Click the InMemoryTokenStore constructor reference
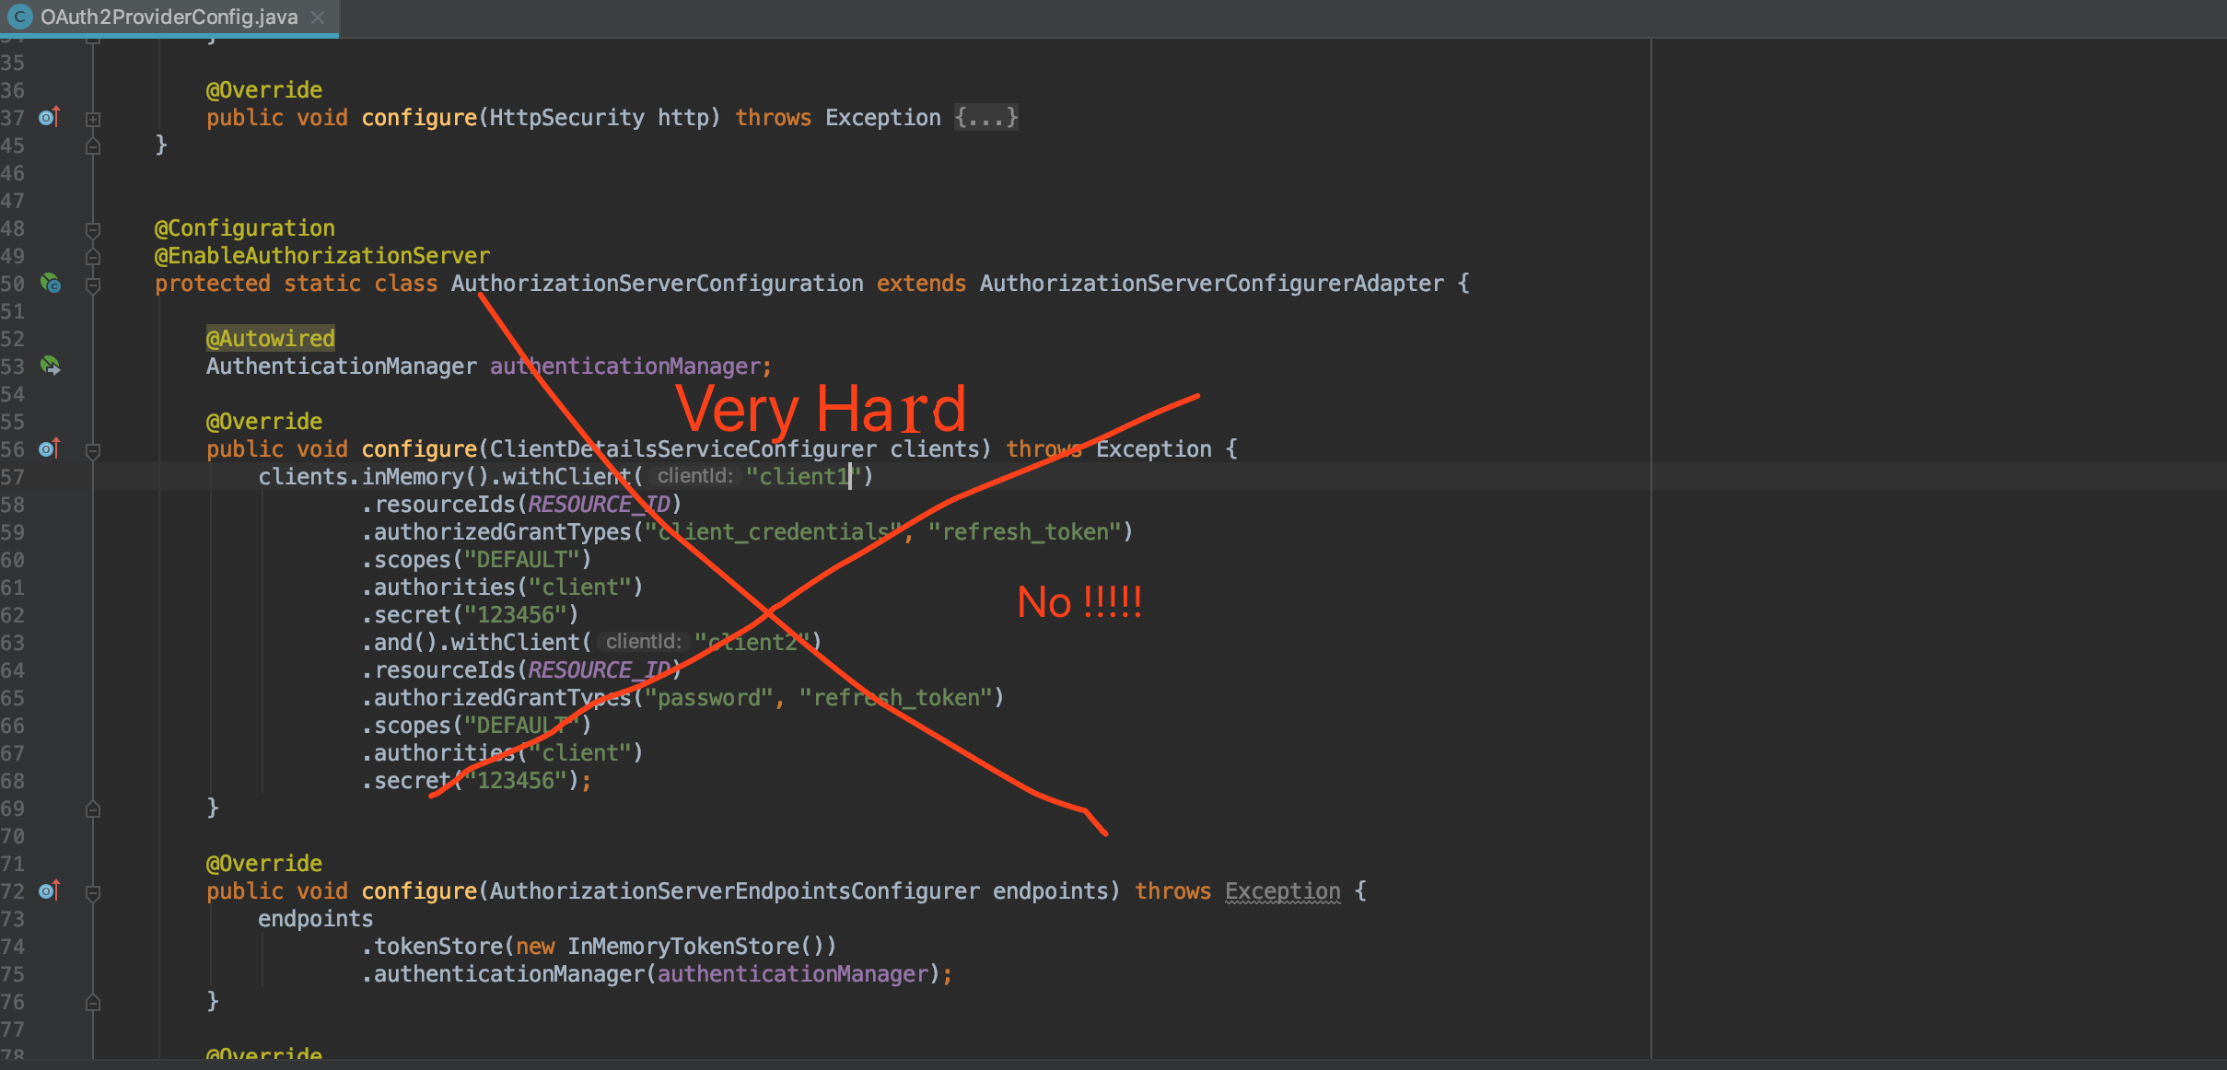The image size is (2227, 1070). (683, 947)
